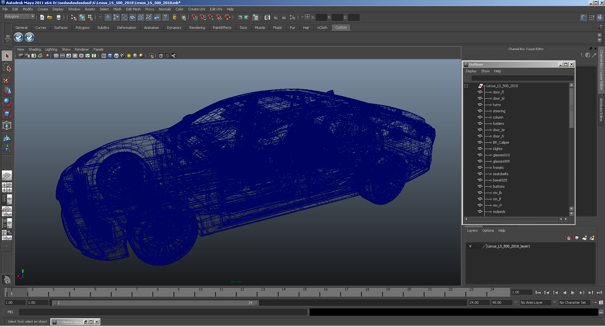Click Go to start of playback range
Viewport: 605px width, 327px height.
click(x=538, y=293)
